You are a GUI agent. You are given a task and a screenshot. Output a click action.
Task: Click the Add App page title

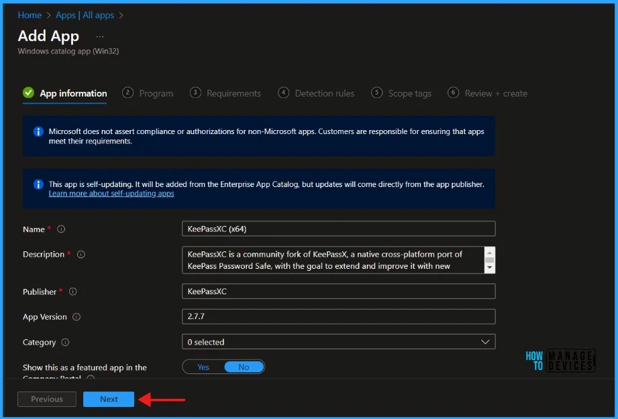coord(48,36)
